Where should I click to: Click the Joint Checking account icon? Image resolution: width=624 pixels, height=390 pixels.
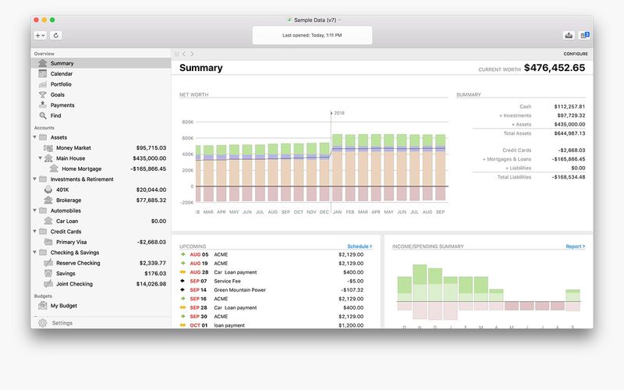(x=48, y=284)
